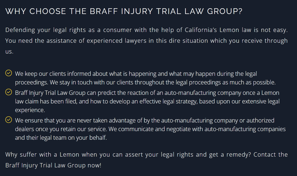Click the line "dealers once you retain our service"

pos(150,129)
